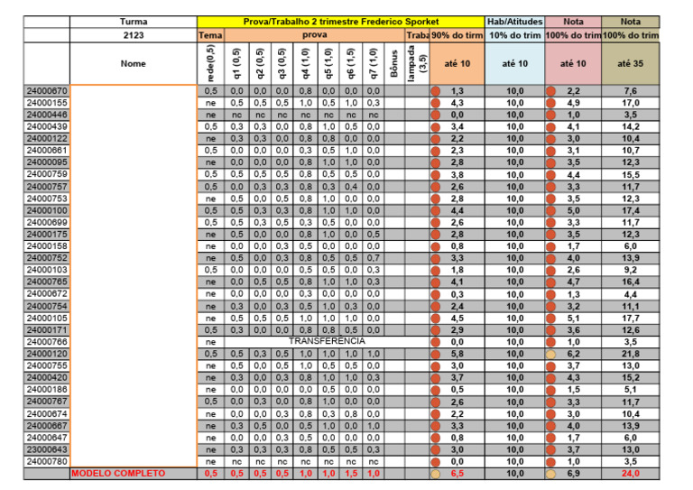Select student ID 24000759
This screenshot has height=490, width=693.
coord(47,174)
